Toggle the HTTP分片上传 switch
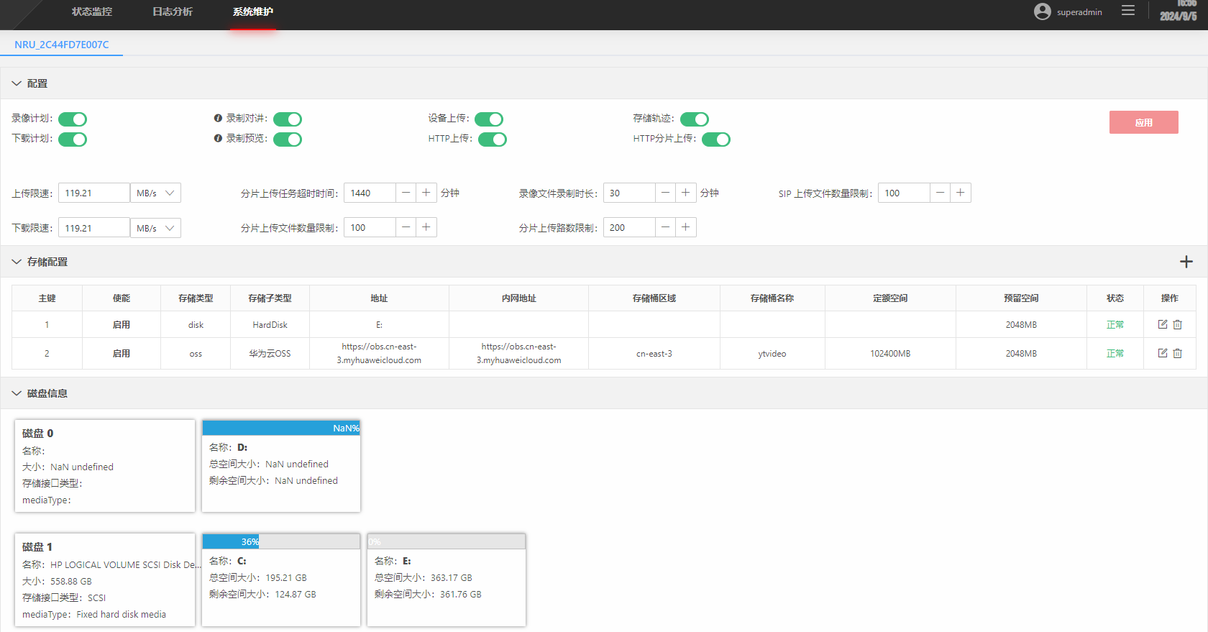The height and width of the screenshot is (632, 1208). tap(716, 139)
